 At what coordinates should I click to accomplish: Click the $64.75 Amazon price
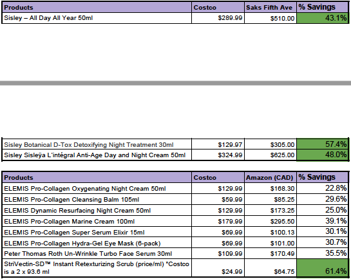(270, 268)
